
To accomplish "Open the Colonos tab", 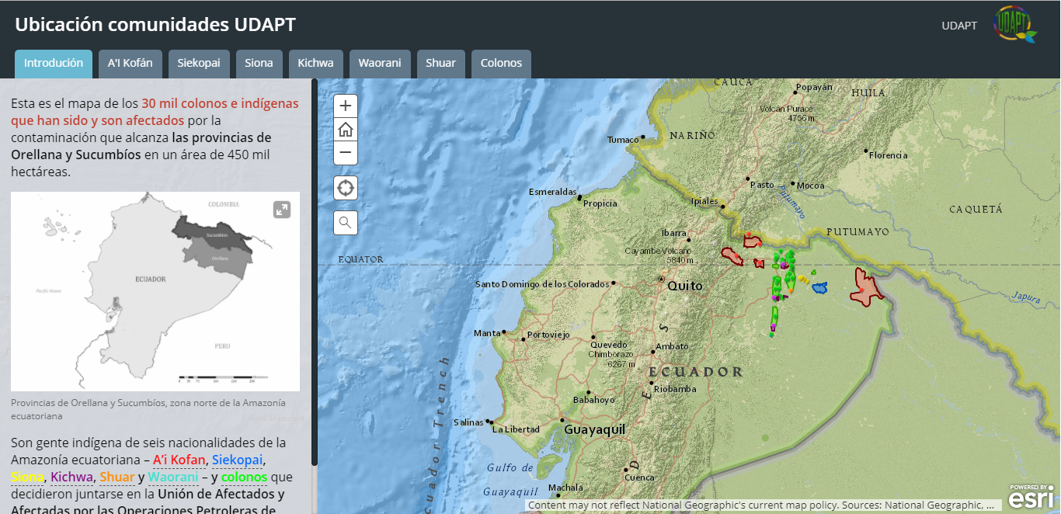I will tap(501, 64).
